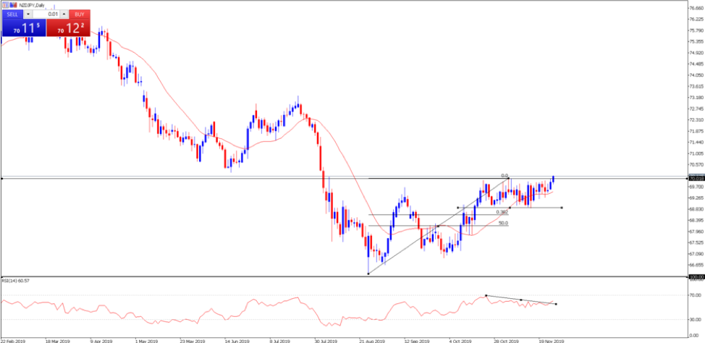Click the 66.655 price scale label
The image size is (705, 343).
tap(695, 266)
